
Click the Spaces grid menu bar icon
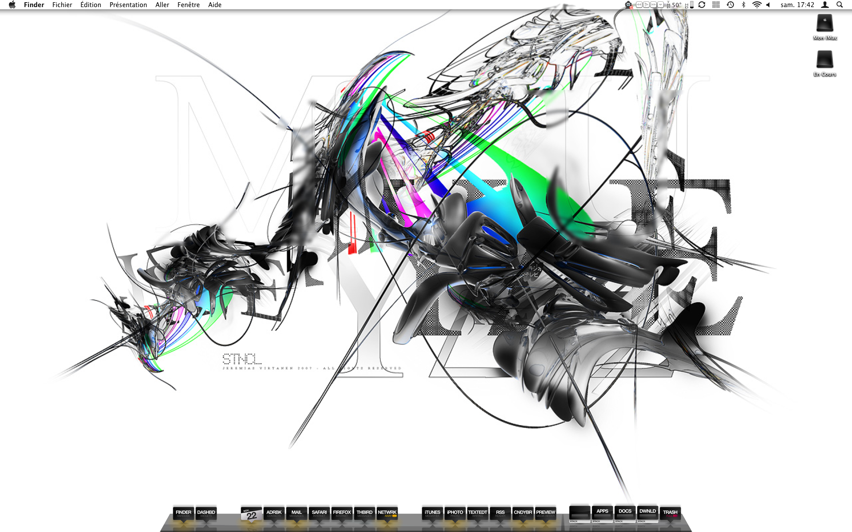[x=716, y=5]
